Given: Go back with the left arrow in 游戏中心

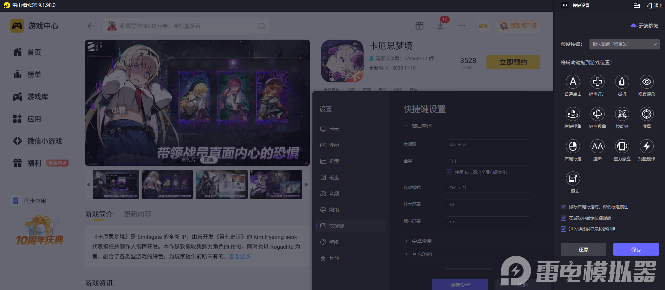Looking at the screenshot, I should pyautogui.click(x=91, y=26).
